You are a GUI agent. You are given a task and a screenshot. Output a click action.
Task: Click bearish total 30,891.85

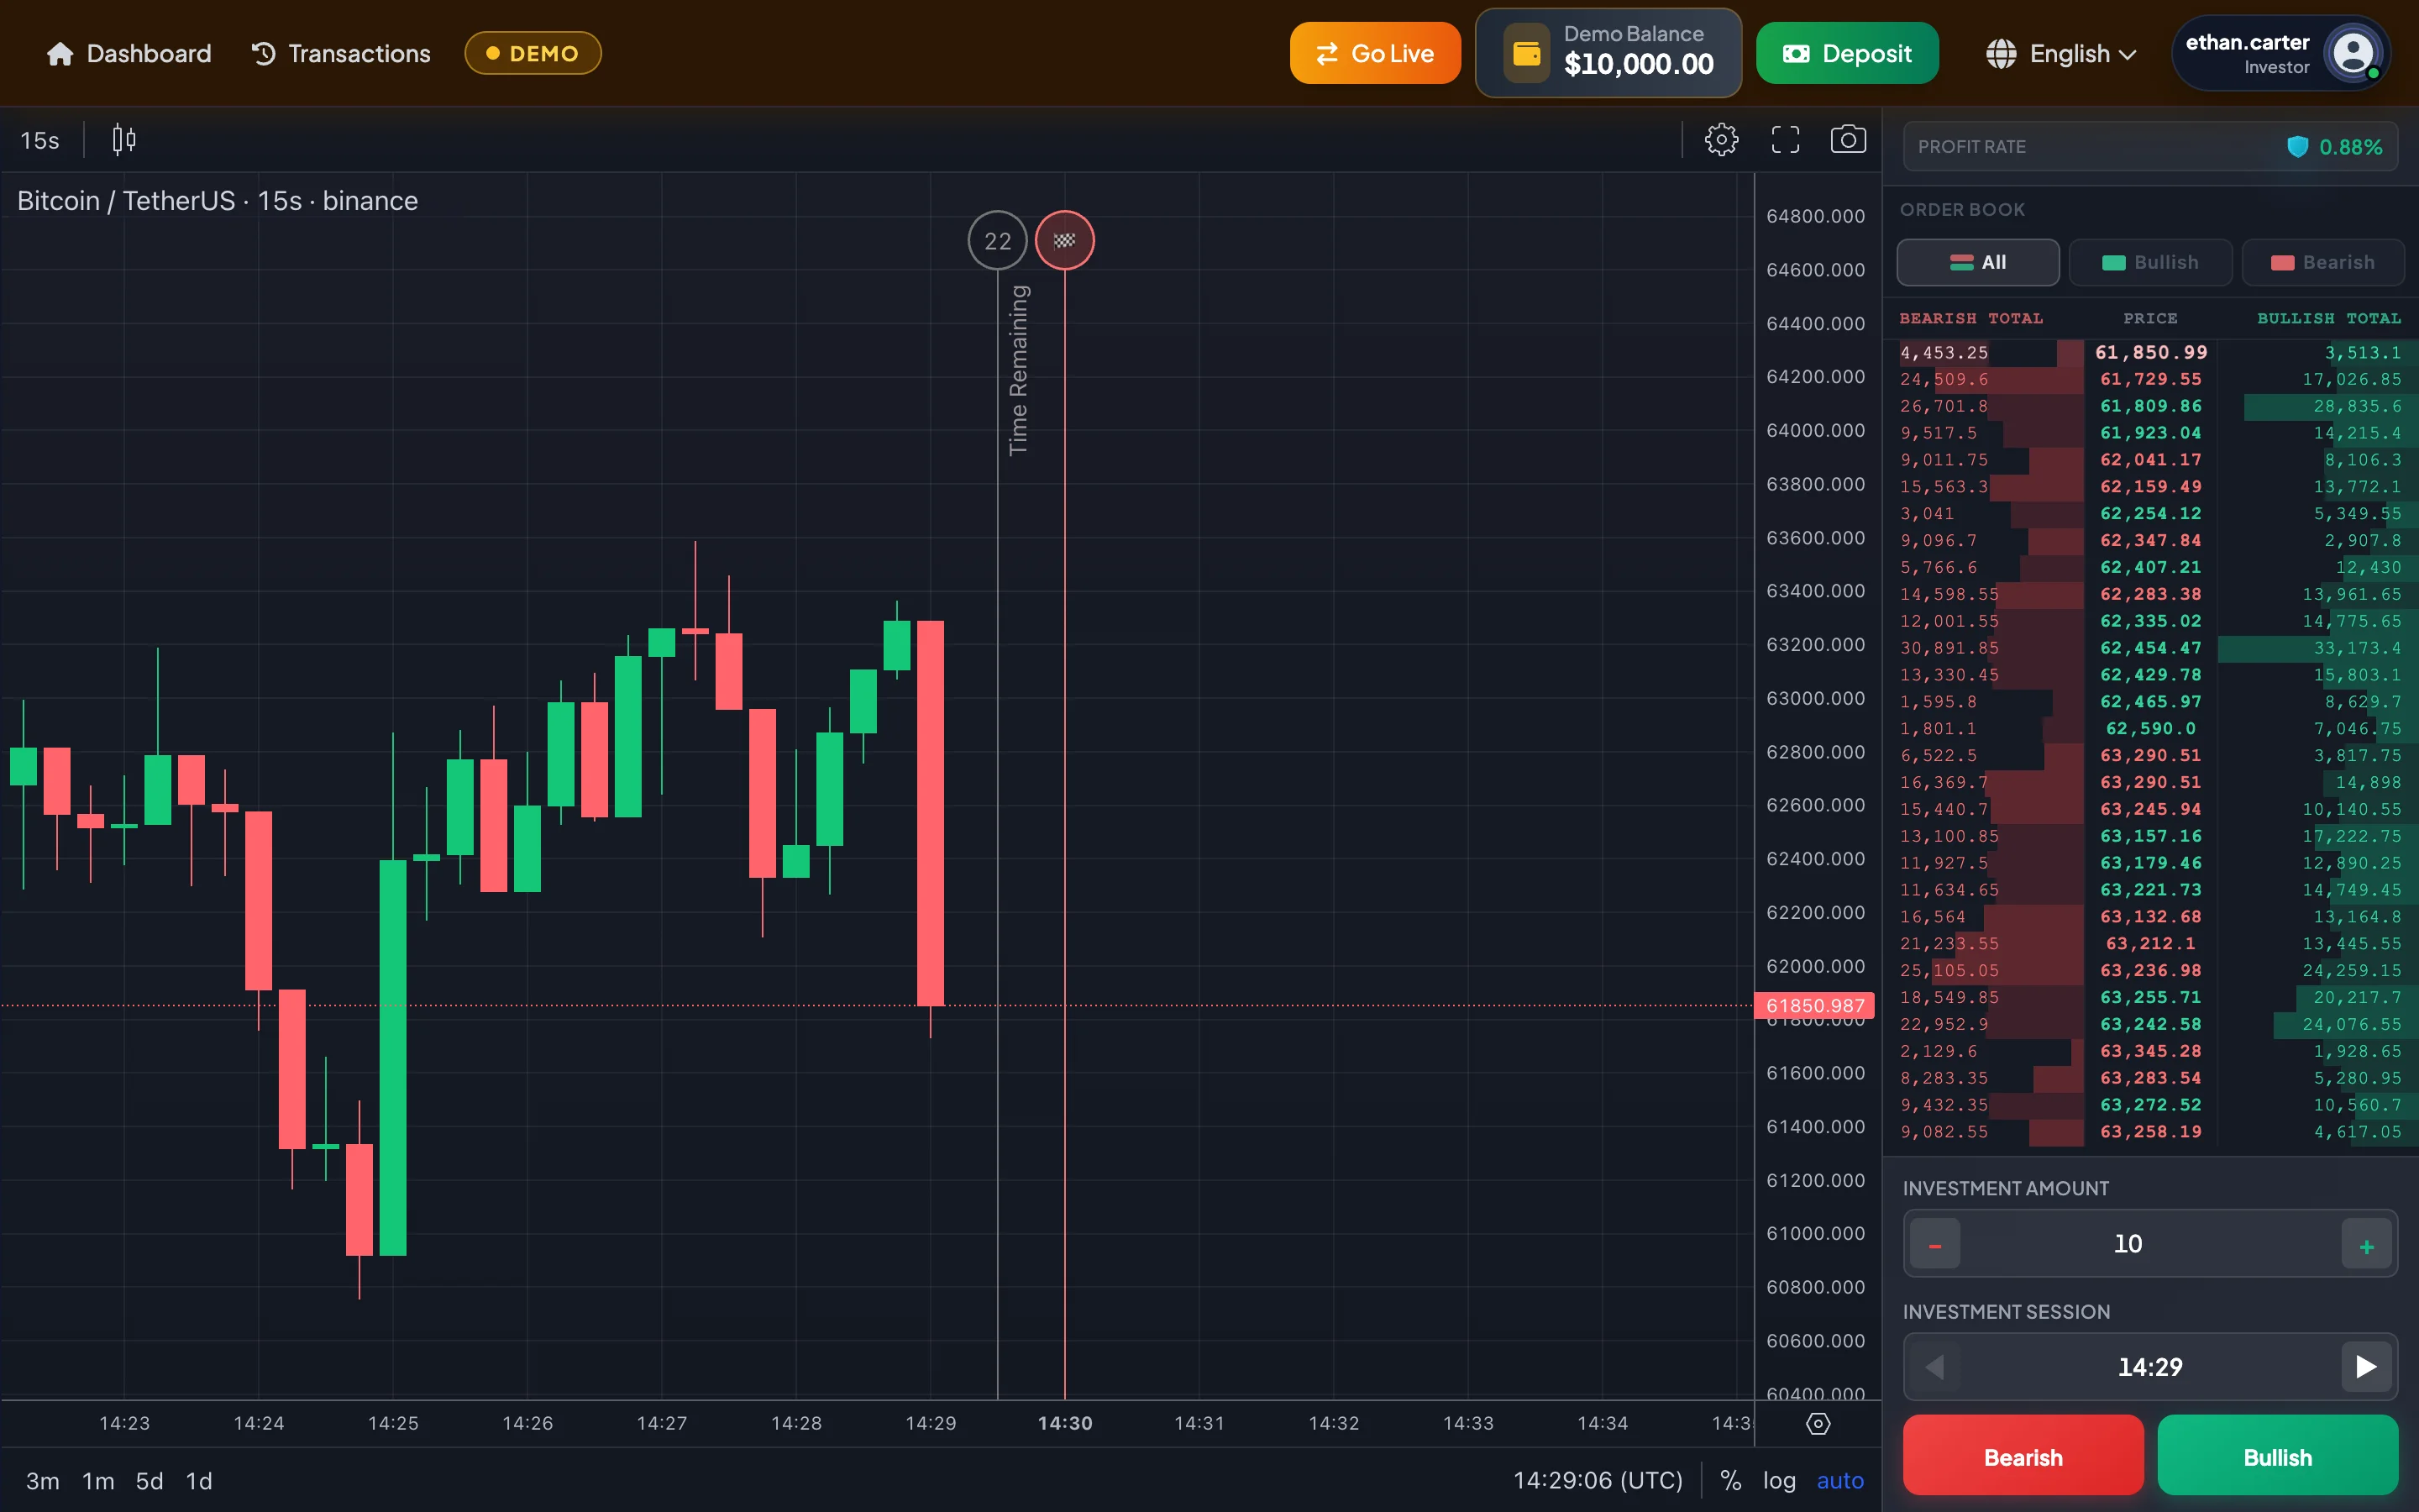tap(1949, 648)
